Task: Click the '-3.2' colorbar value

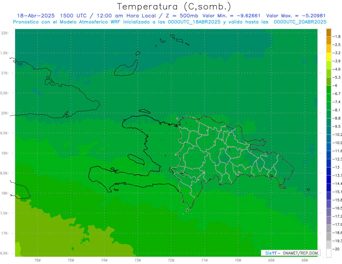Action: click(337, 53)
